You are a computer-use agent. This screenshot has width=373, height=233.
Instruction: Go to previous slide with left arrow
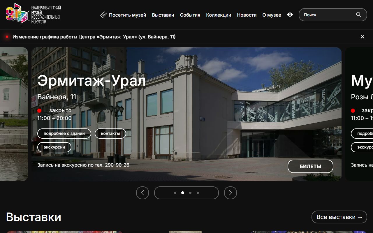click(142, 193)
